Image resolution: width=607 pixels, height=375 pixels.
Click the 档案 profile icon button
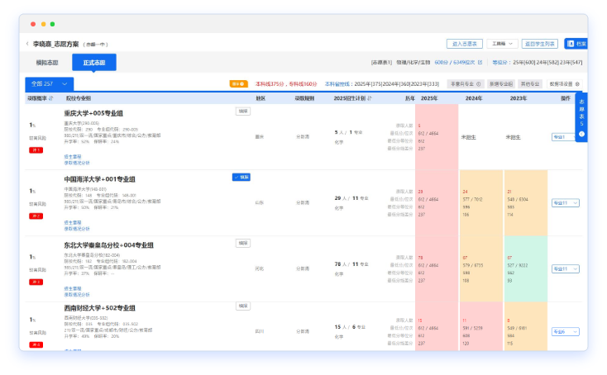click(576, 44)
